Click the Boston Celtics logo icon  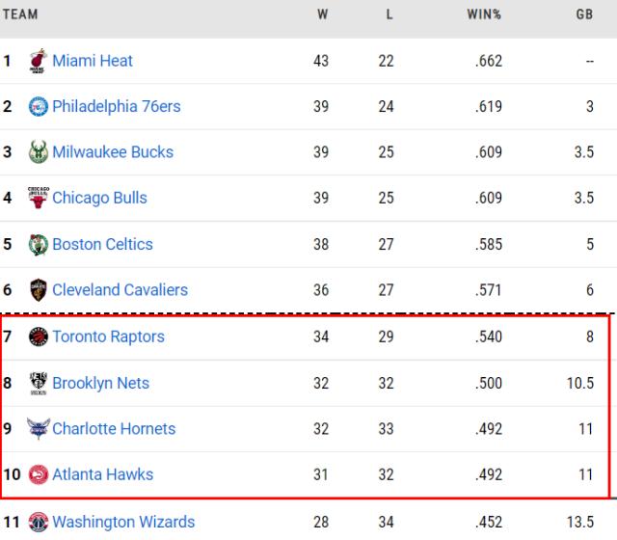(x=39, y=244)
